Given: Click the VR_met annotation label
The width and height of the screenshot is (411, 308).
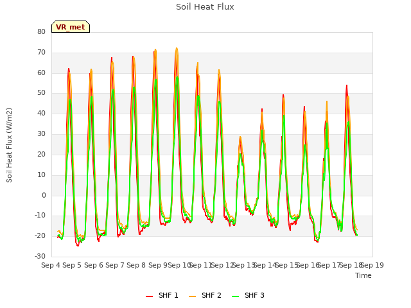Looking at the screenshot, I should [x=71, y=27].
